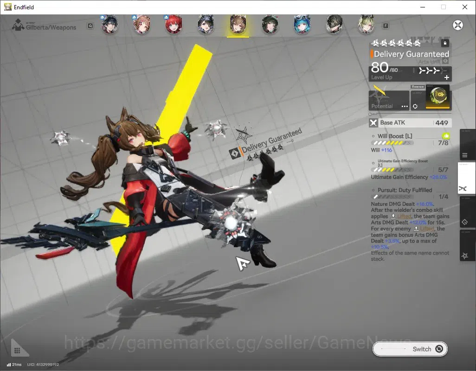476x371 pixels.
Task: Open the grid menu icon bottom-left
Action: 17,351
